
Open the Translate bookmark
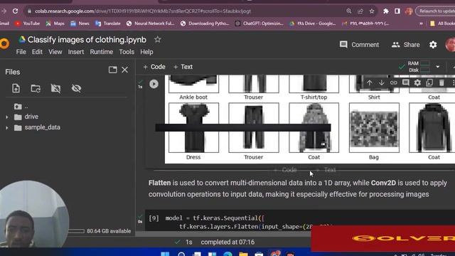pos(108,23)
